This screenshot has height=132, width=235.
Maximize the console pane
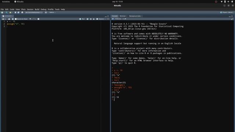click(x=232, y=16)
